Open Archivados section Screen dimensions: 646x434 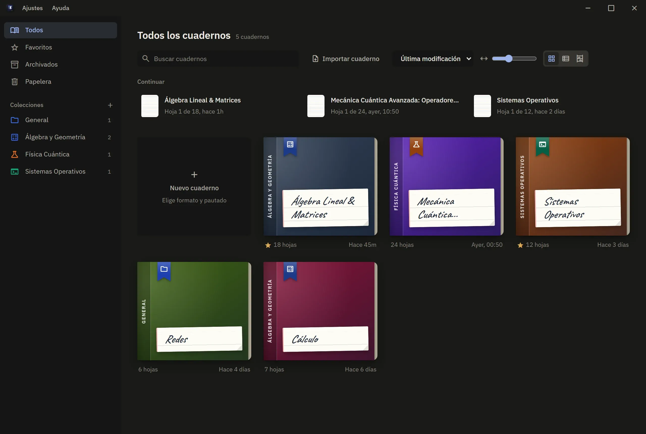click(60, 65)
